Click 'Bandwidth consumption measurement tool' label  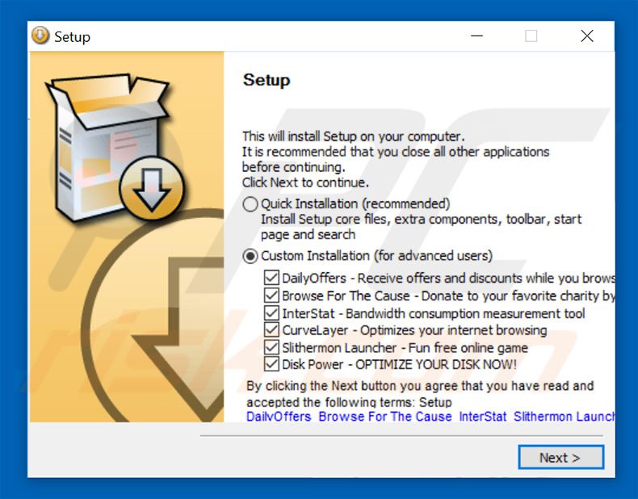[x=465, y=313]
